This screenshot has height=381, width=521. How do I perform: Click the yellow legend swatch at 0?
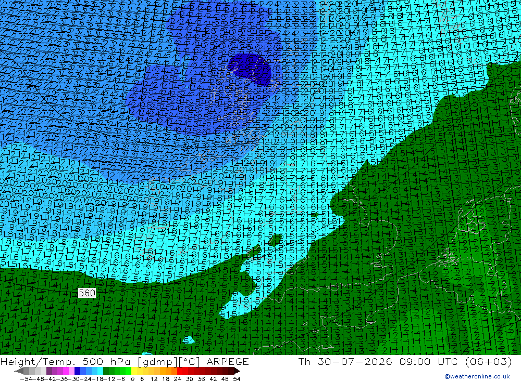tap(134, 371)
